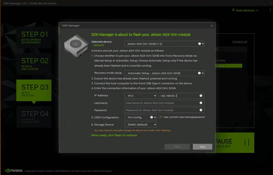Open Storage Device EMMC dropdown
The height and width of the screenshot is (175, 273).
tap(140, 124)
